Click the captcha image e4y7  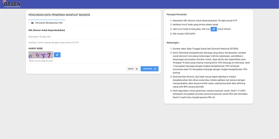point(41,55)
